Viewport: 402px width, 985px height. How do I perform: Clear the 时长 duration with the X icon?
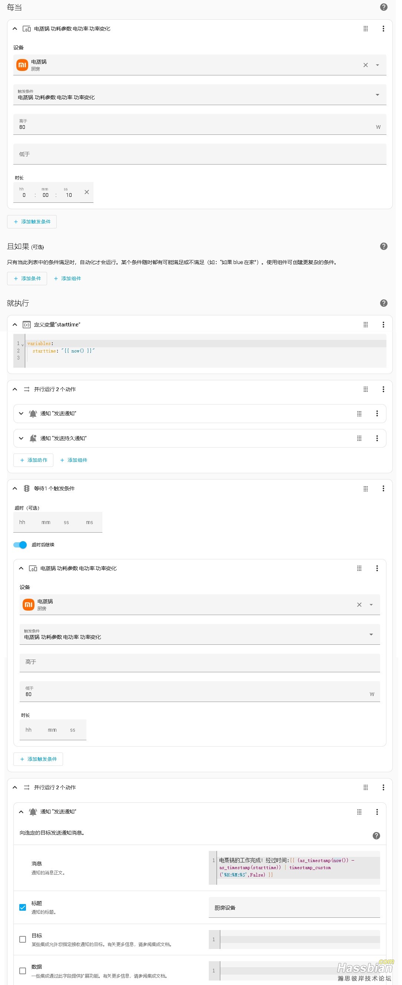coord(87,192)
